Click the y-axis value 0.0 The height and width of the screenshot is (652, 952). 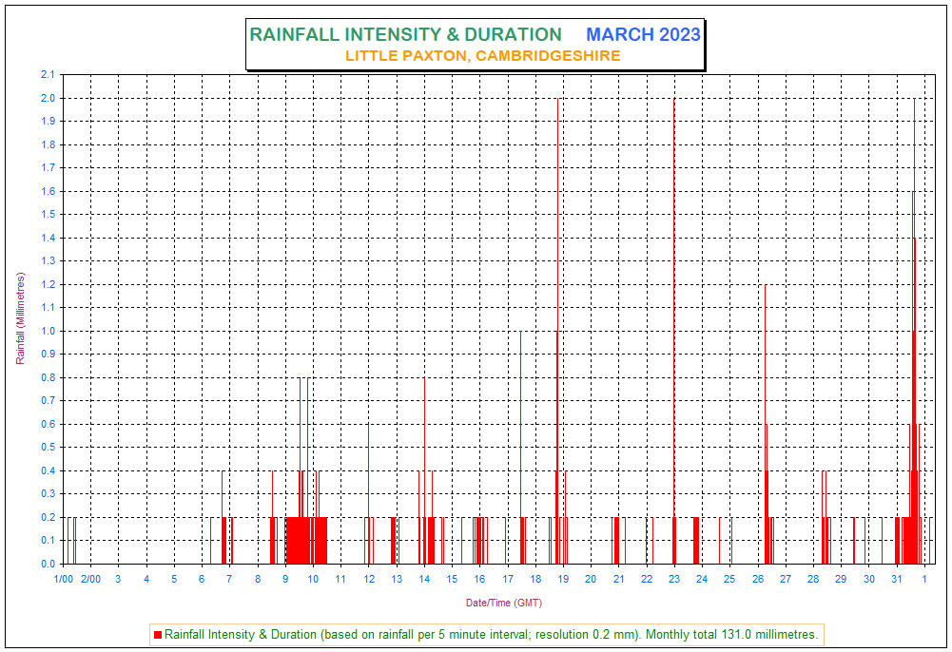[x=48, y=564]
